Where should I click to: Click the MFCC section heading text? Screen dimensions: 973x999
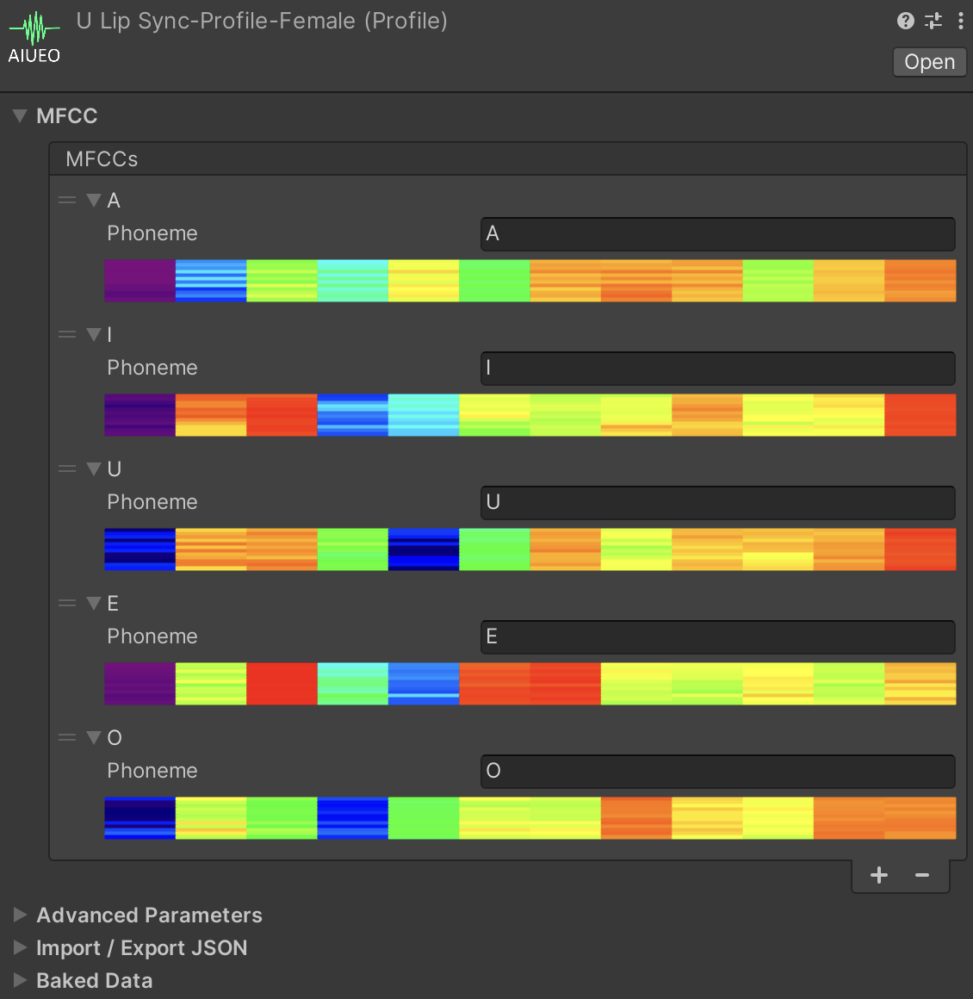[x=67, y=116]
